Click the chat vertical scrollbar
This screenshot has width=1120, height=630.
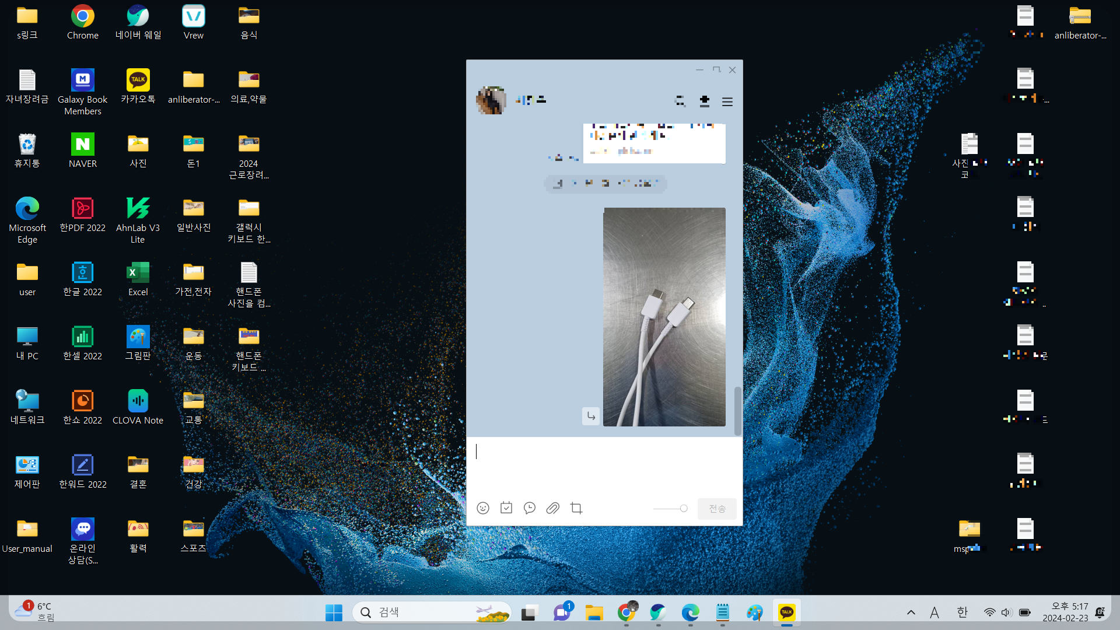pos(737,411)
